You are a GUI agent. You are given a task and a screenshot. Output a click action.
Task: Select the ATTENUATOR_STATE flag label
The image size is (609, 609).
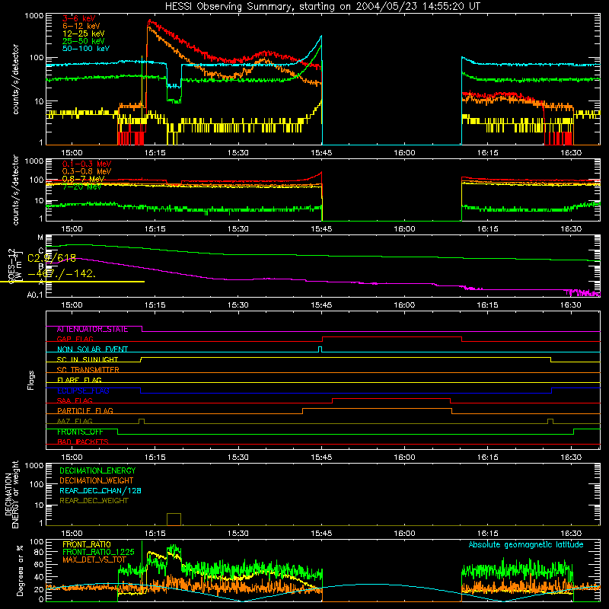[x=92, y=330]
